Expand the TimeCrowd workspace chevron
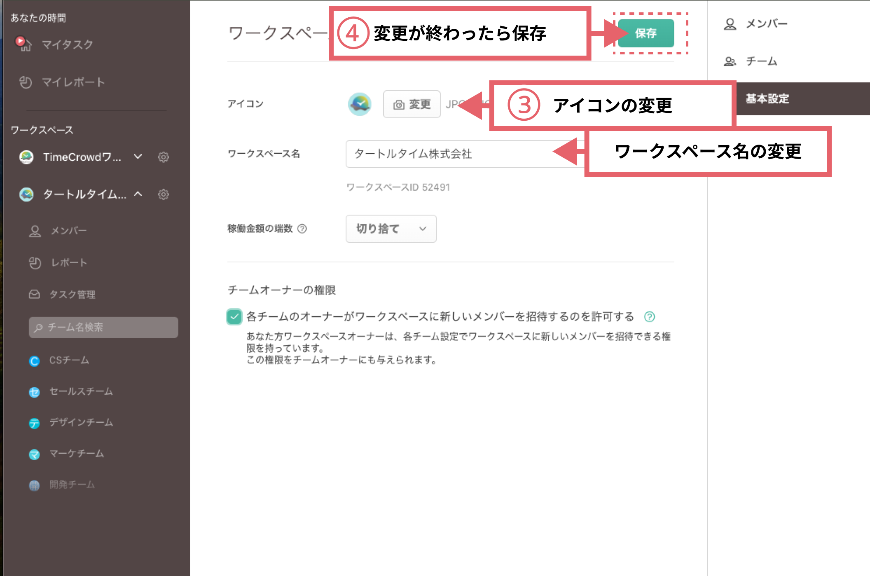 click(x=138, y=157)
